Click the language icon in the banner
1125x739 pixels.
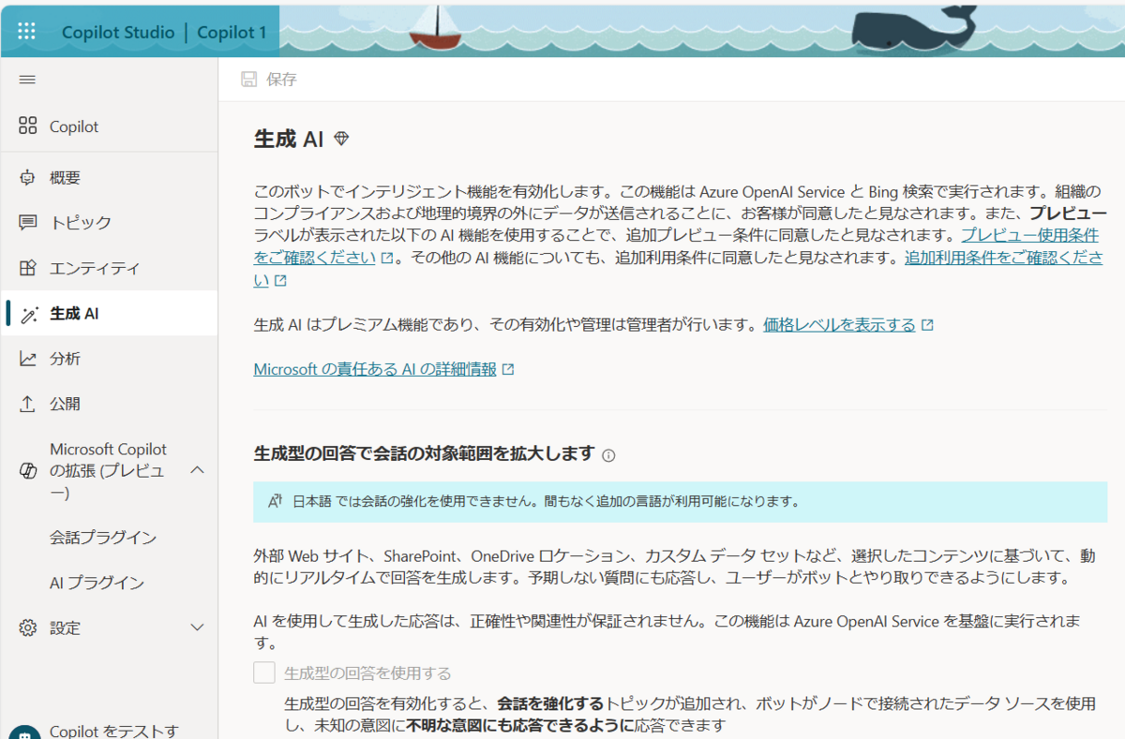click(x=275, y=501)
